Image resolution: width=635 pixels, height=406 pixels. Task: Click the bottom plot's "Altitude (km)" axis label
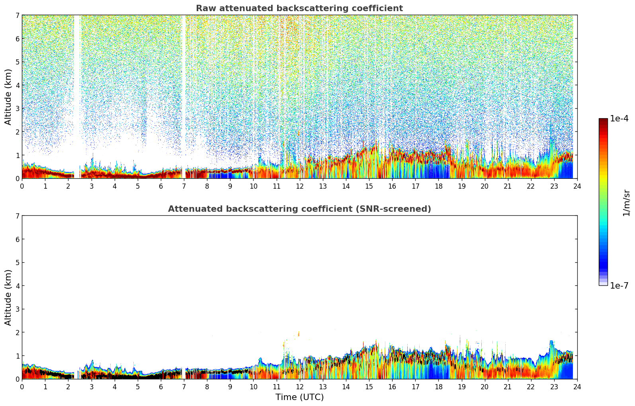point(8,297)
